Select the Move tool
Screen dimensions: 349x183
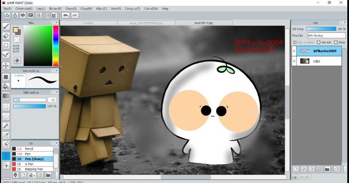(x=6, y=66)
